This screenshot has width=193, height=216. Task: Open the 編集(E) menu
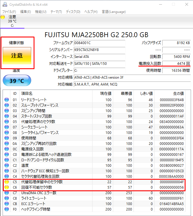(25, 12)
